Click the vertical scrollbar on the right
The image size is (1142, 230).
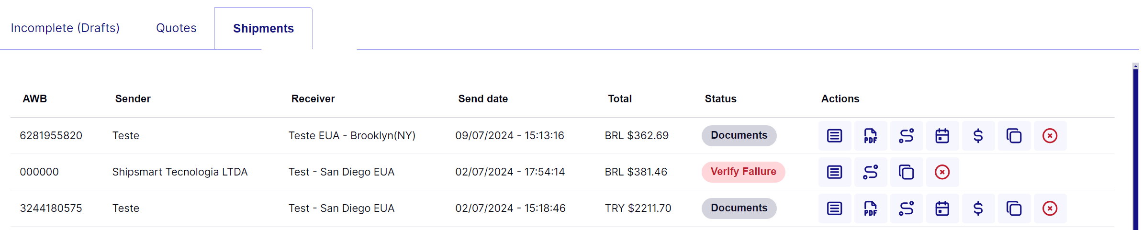1135,148
